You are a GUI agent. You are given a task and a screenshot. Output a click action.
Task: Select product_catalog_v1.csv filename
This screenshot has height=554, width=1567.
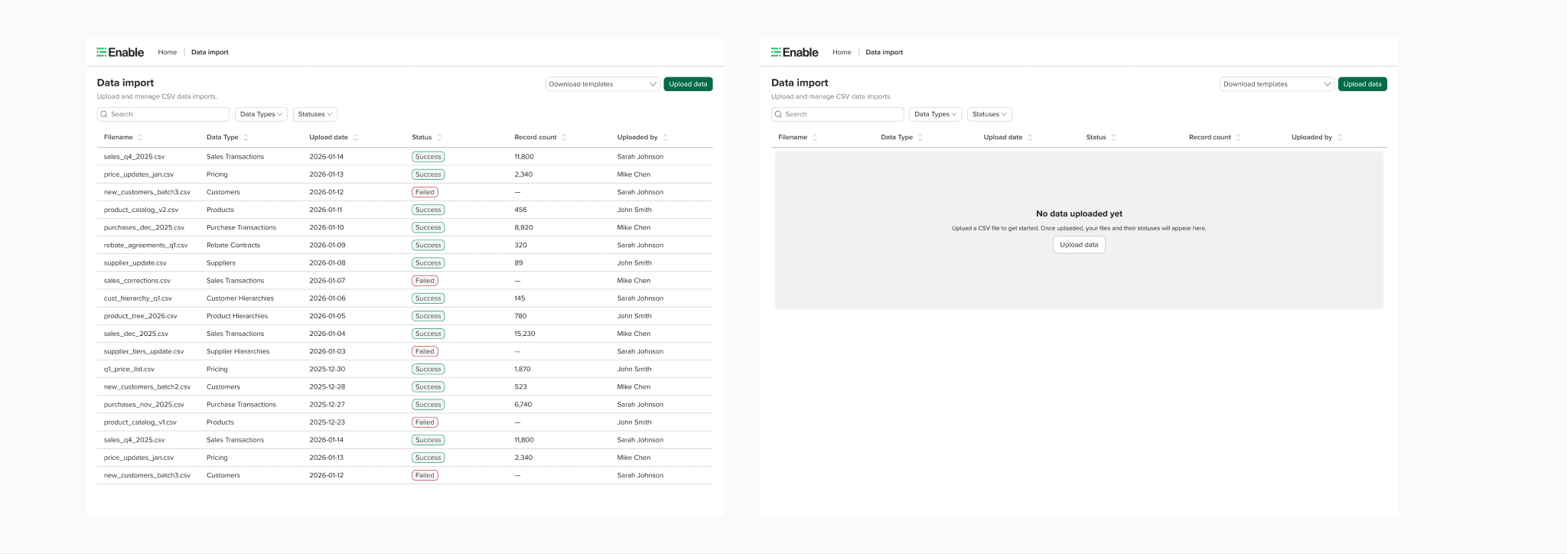click(140, 422)
